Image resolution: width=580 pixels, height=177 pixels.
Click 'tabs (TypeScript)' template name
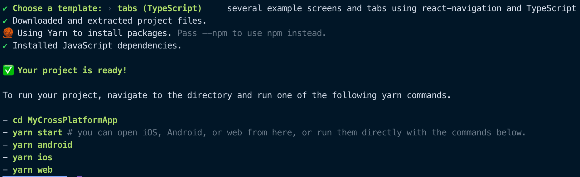(159, 8)
